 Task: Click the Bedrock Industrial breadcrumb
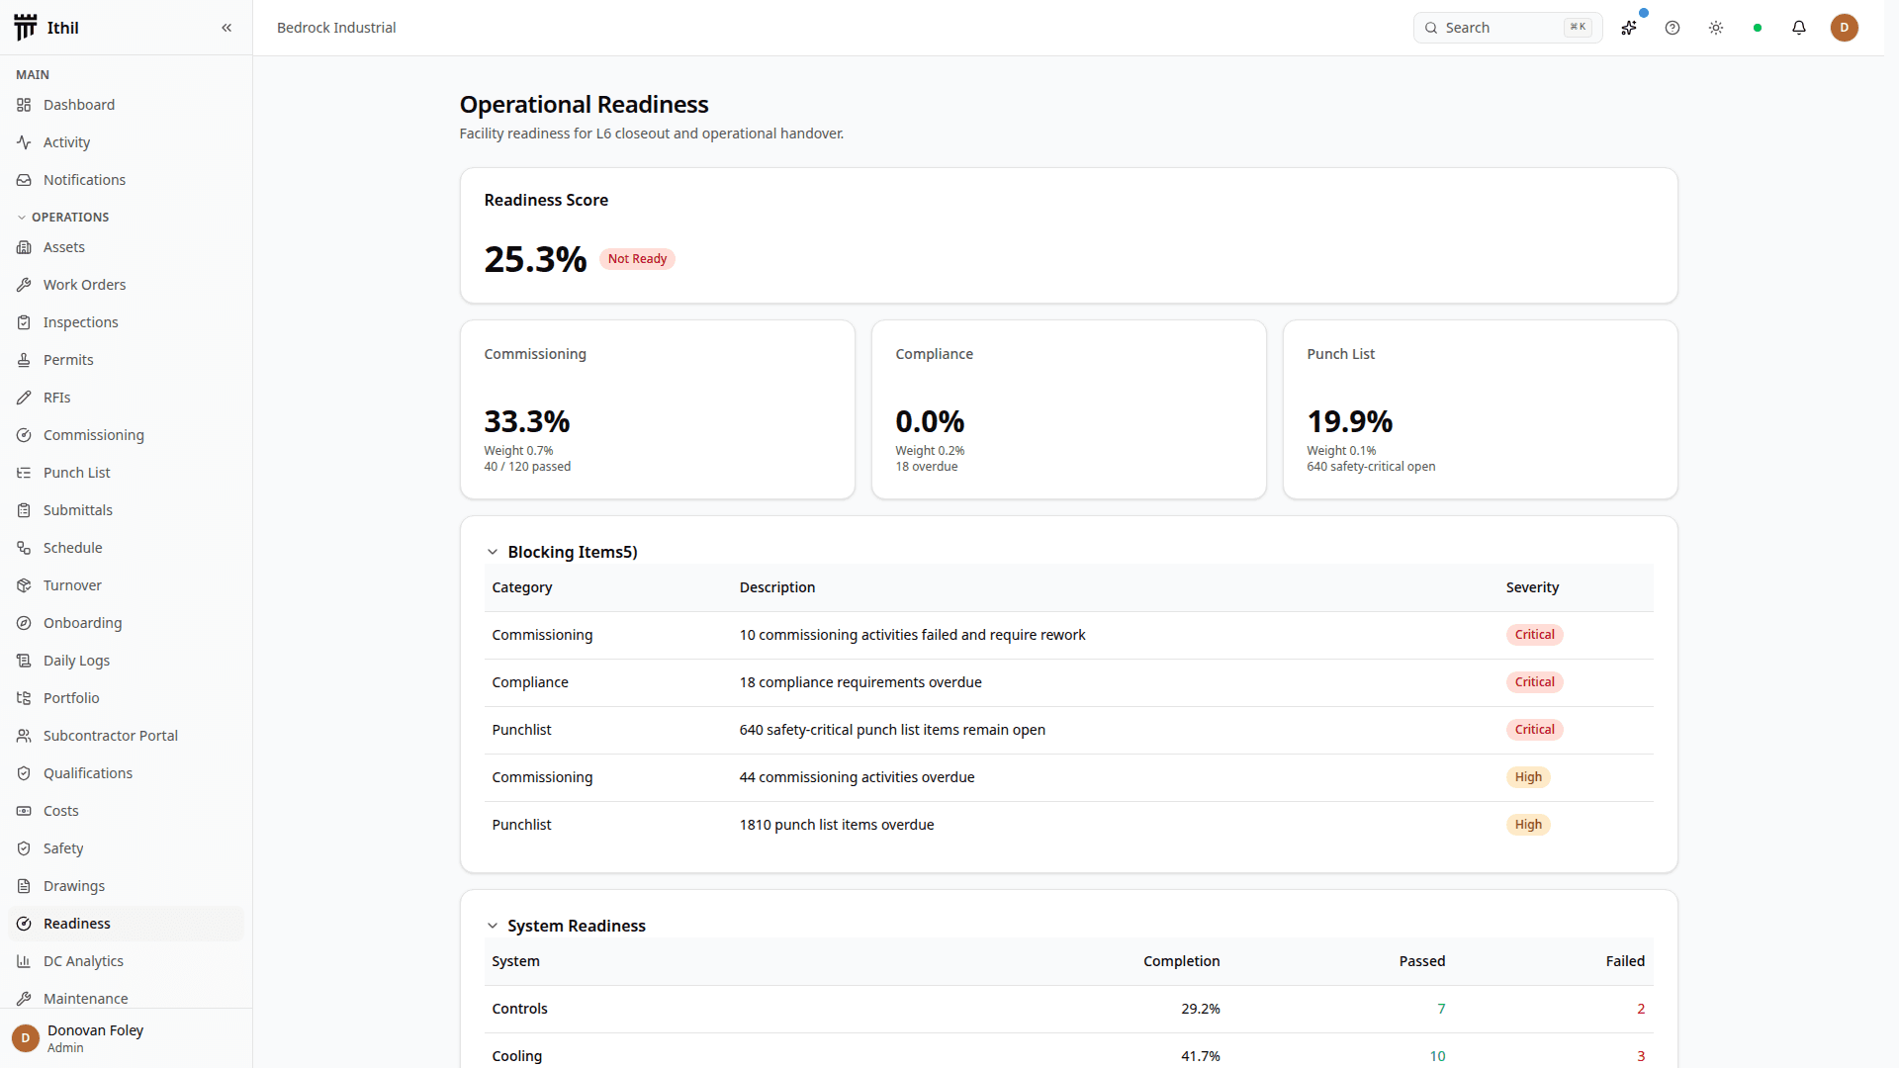336,28
